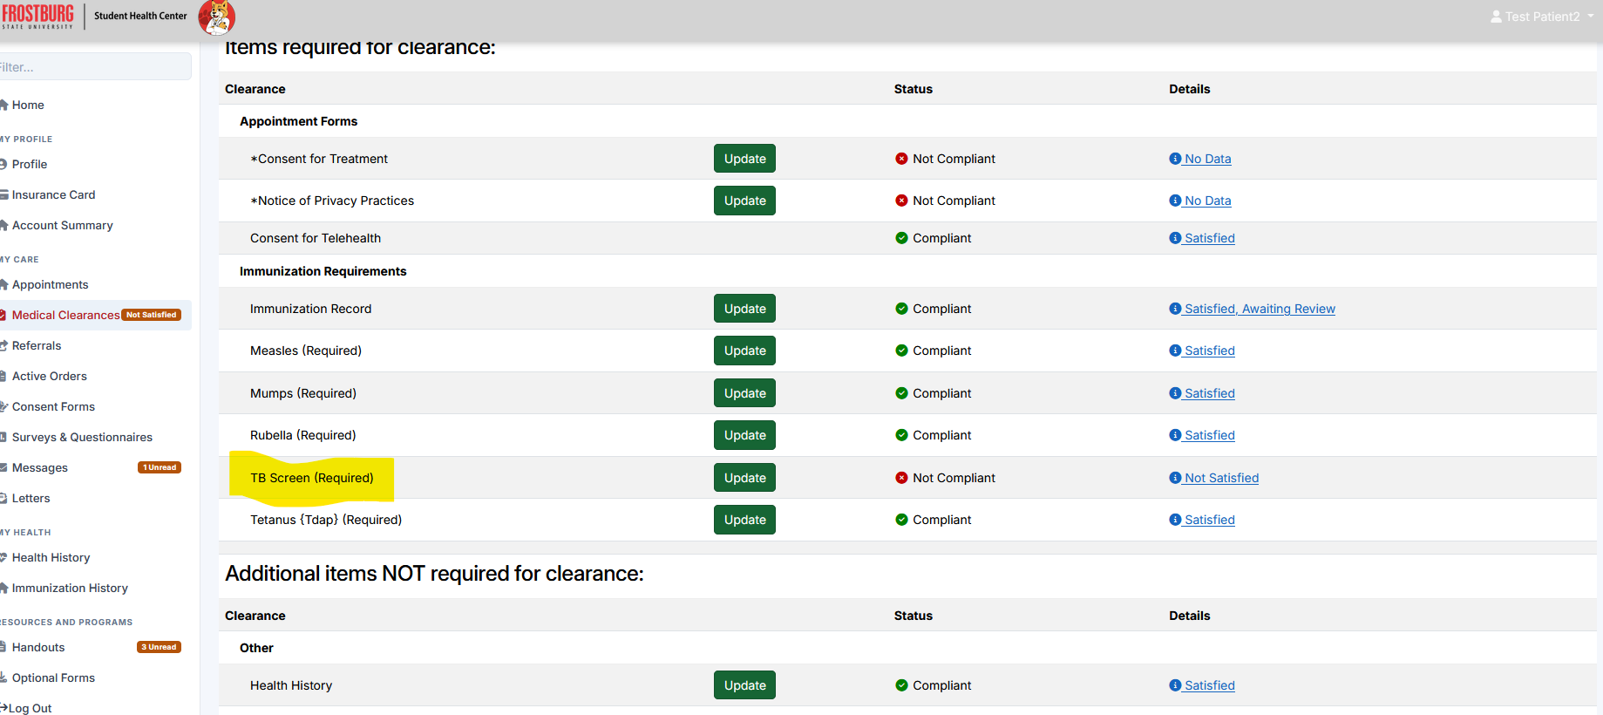Click the info icon beside Not Satisfied

pos(1175,478)
